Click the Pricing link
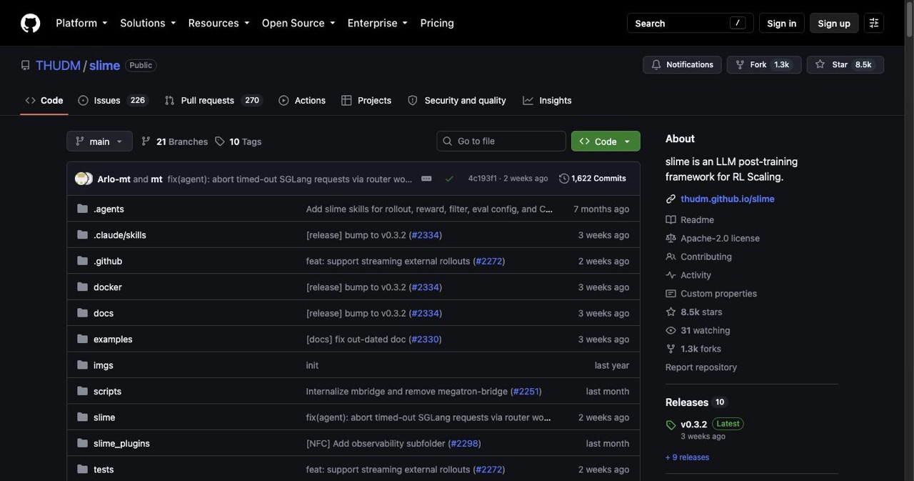 click(437, 23)
